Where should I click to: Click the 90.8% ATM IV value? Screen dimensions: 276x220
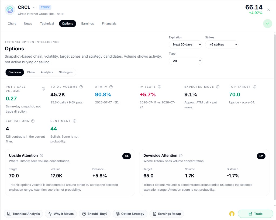pos(103,95)
